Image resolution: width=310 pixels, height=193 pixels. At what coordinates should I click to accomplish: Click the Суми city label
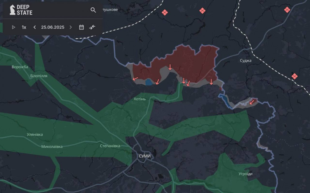(x=144, y=156)
